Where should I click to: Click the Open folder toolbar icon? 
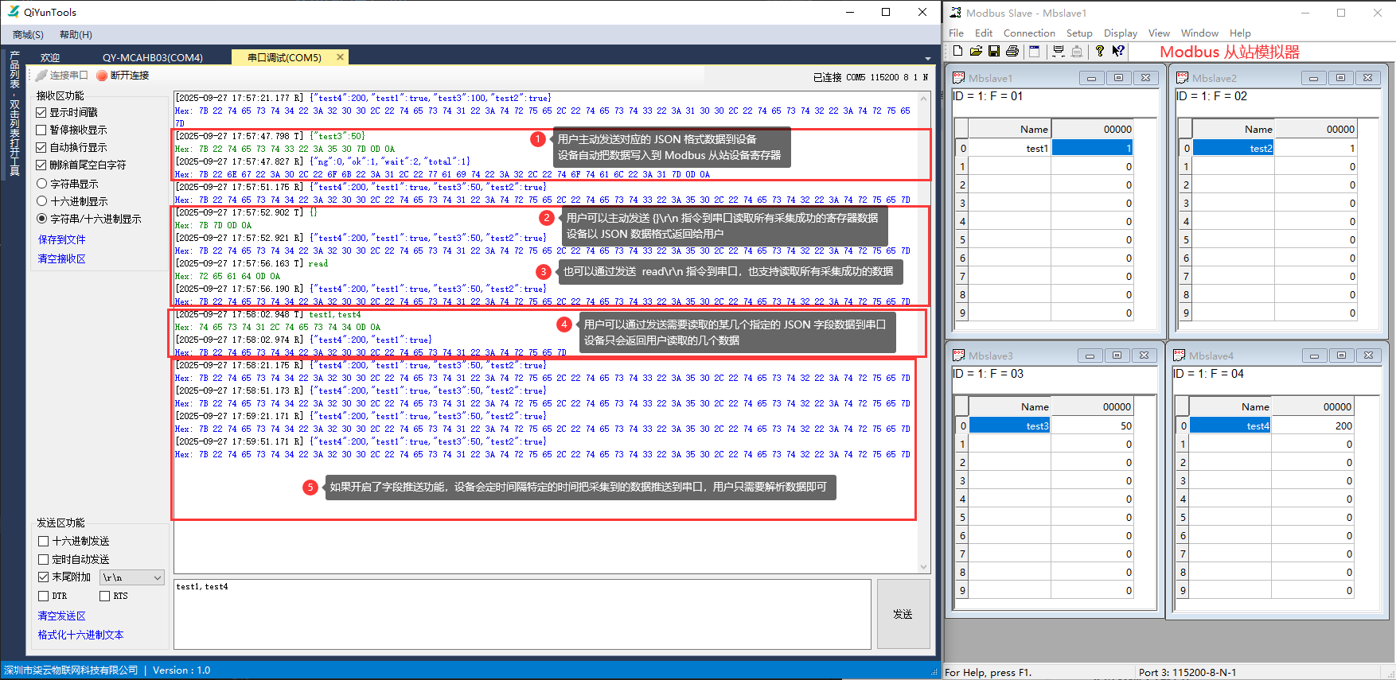(x=976, y=51)
